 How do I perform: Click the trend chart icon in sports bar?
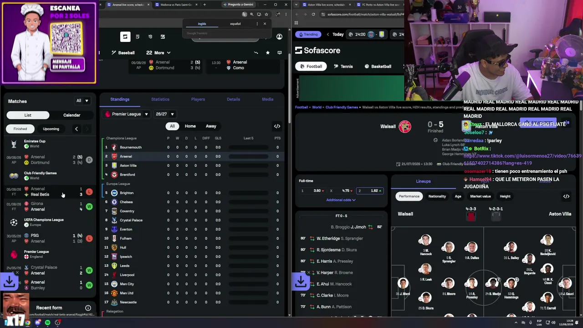[256, 53]
